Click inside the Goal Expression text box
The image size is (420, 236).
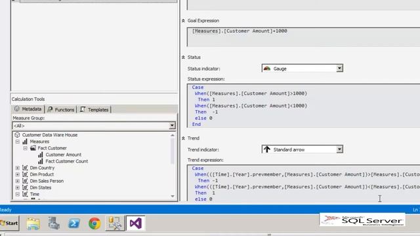tap(303, 37)
